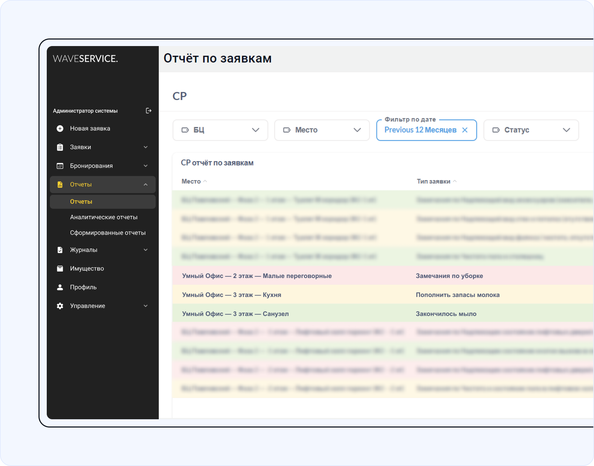Expand the Заявки sidebar section
This screenshot has width=594, height=466.
point(145,147)
